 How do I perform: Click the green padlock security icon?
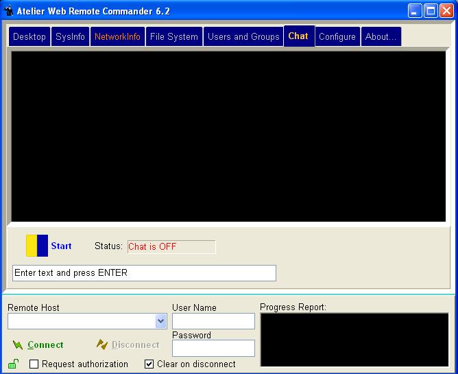pos(14,364)
